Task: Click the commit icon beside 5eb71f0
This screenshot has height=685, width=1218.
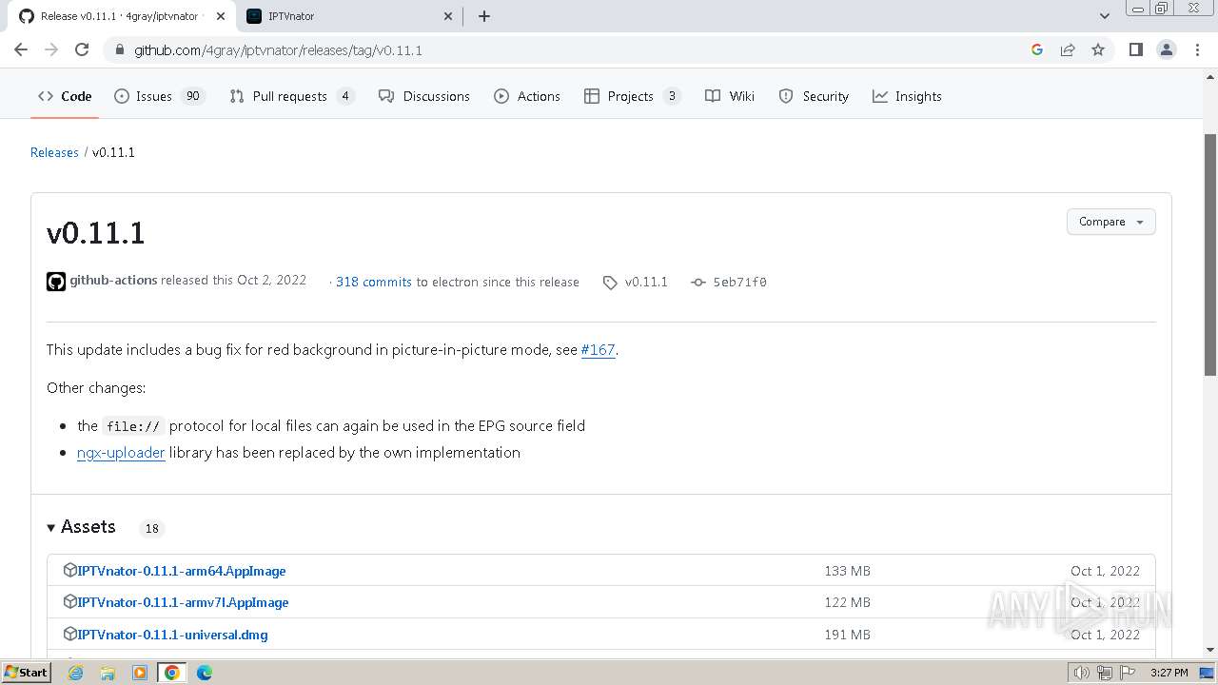Action: (x=698, y=283)
